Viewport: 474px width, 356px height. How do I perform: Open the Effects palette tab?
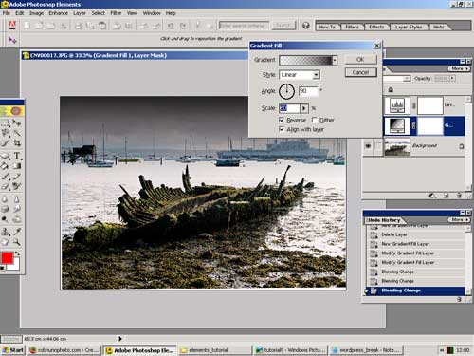[x=376, y=27]
